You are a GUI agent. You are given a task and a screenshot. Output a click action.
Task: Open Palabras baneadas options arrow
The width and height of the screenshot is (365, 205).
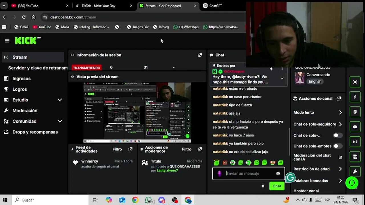pos(340,181)
